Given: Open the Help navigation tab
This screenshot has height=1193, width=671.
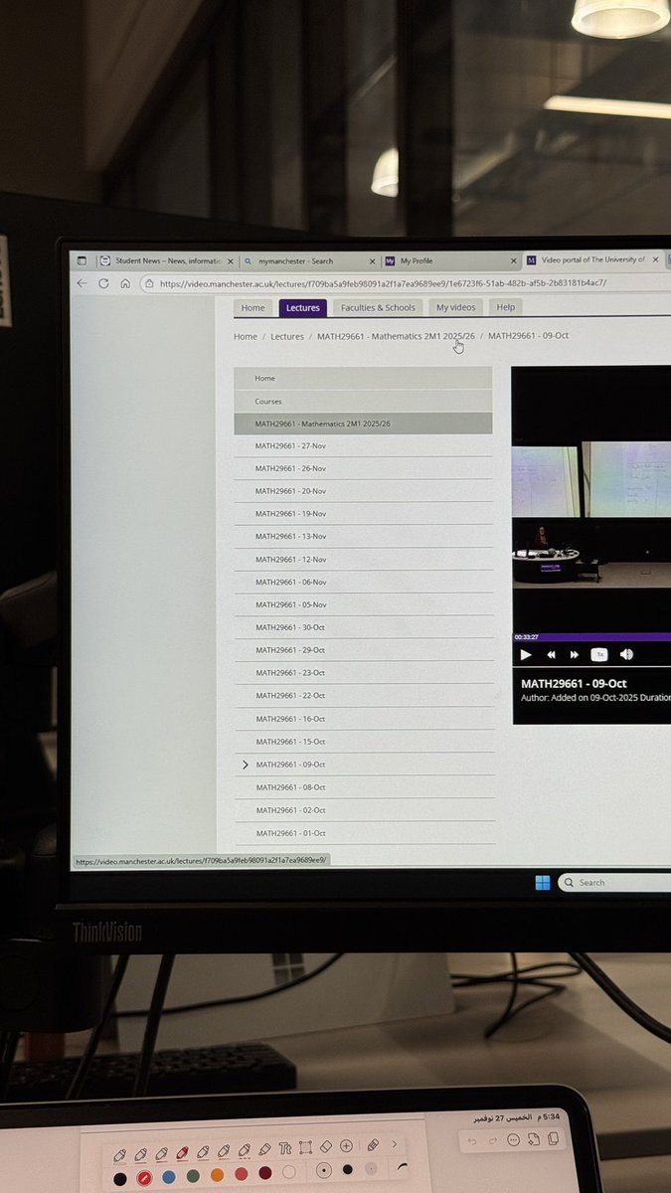Looking at the screenshot, I should [x=506, y=308].
